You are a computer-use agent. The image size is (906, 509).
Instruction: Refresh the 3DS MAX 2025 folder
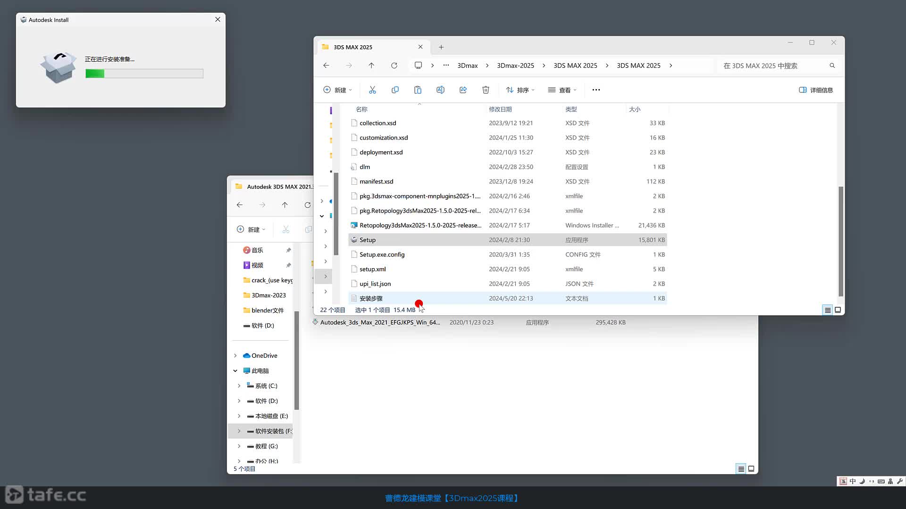point(394,66)
